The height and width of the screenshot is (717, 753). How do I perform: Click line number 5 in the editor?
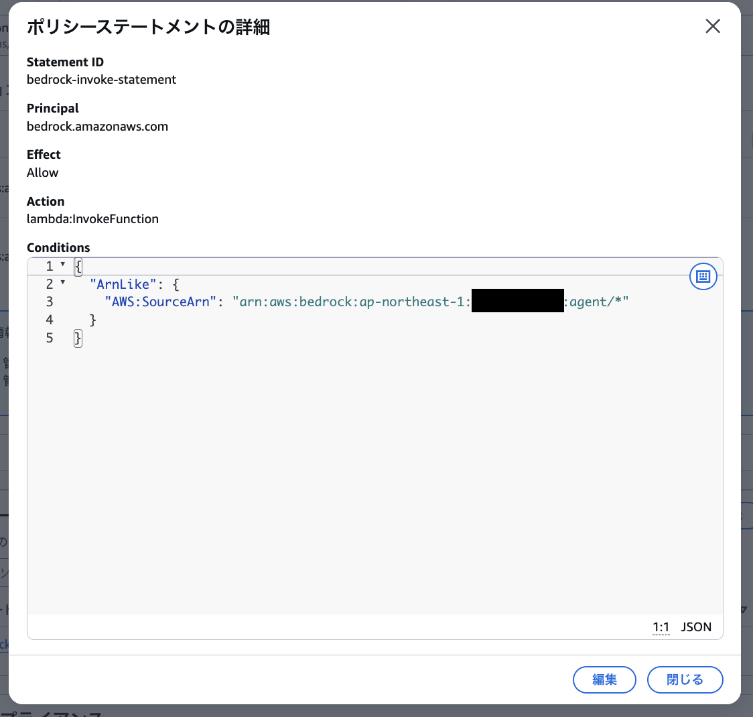[x=49, y=338]
